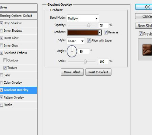Image resolution: width=152 pixels, height=135 pixels.
Task: Select Blending Options: Default entry
Action: (19, 16)
